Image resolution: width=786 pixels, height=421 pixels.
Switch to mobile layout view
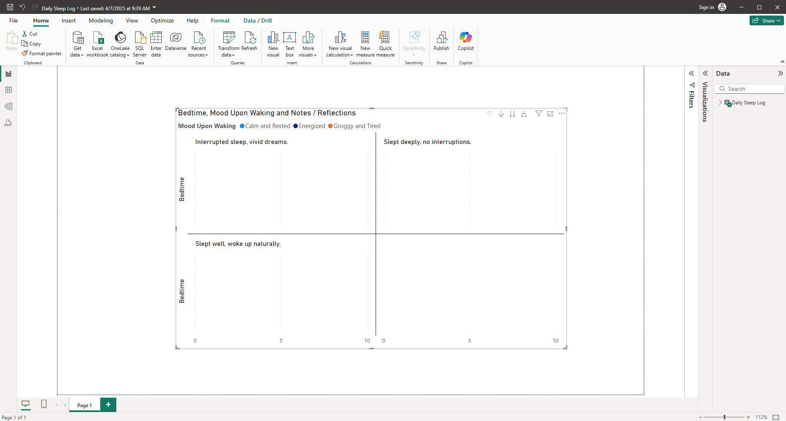(44, 404)
